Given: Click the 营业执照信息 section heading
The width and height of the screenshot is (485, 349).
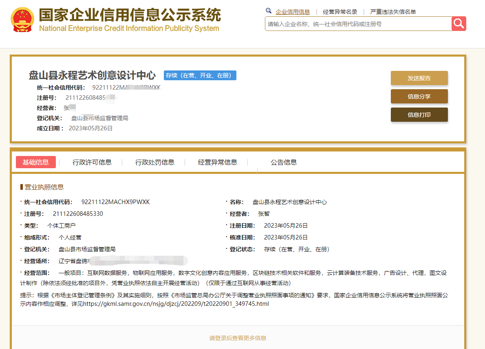Looking at the screenshot, I should pyautogui.click(x=44, y=187).
